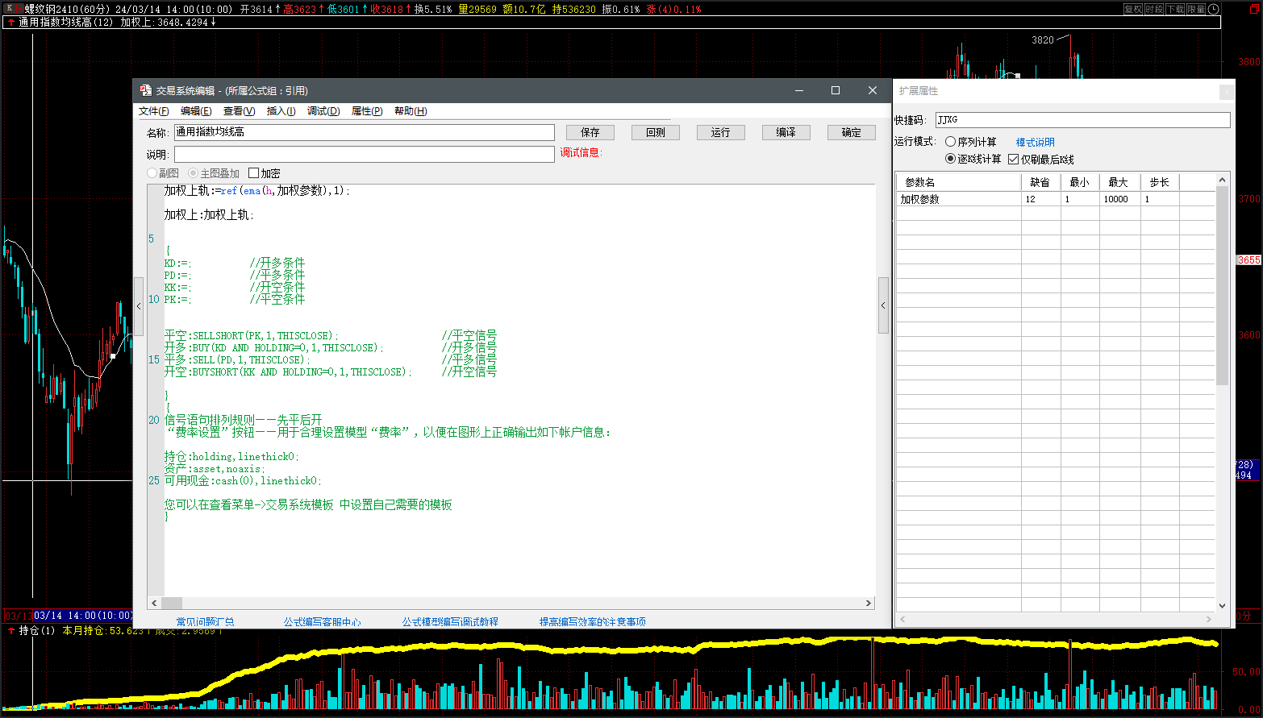Click the 最小 column header
Viewport: 1263px width, 718px height.
(1080, 182)
